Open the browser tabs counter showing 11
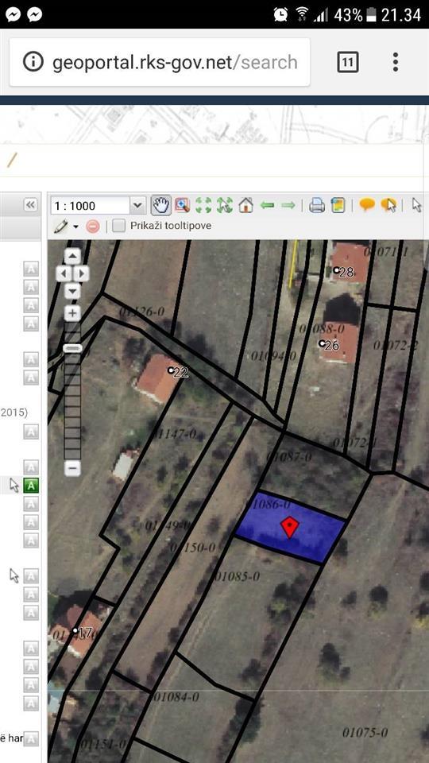The width and height of the screenshot is (429, 763). coord(347,62)
